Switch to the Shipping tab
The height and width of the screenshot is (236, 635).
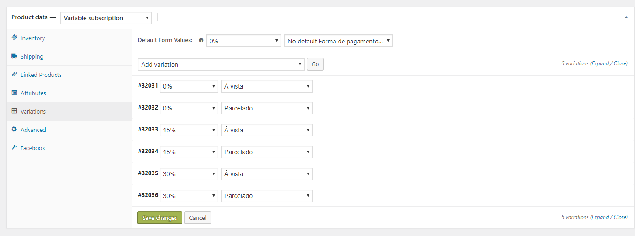(x=32, y=57)
